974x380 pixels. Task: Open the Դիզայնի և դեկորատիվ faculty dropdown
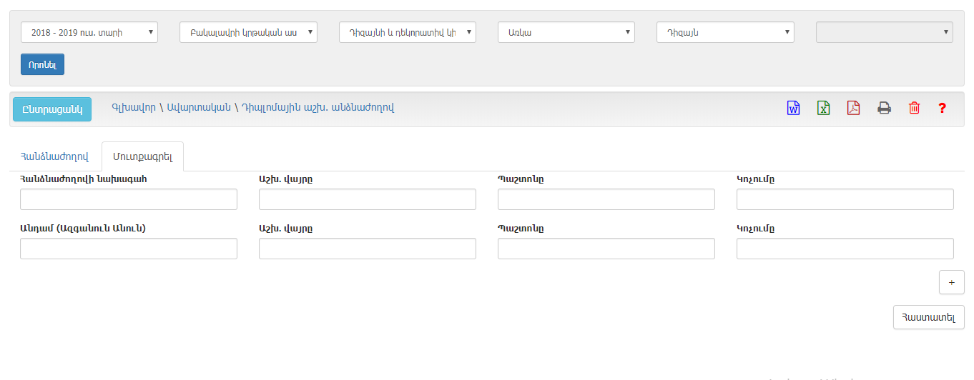coord(407,32)
